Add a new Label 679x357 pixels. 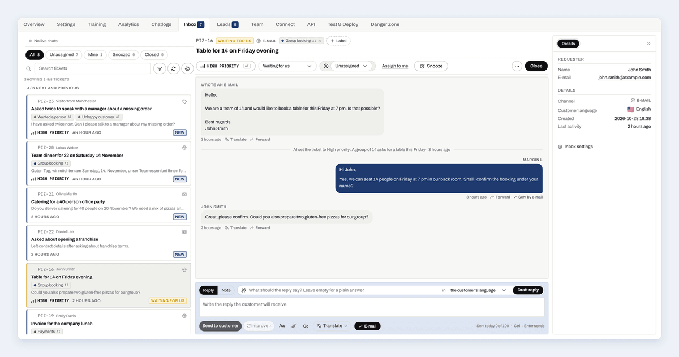[338, 41]
